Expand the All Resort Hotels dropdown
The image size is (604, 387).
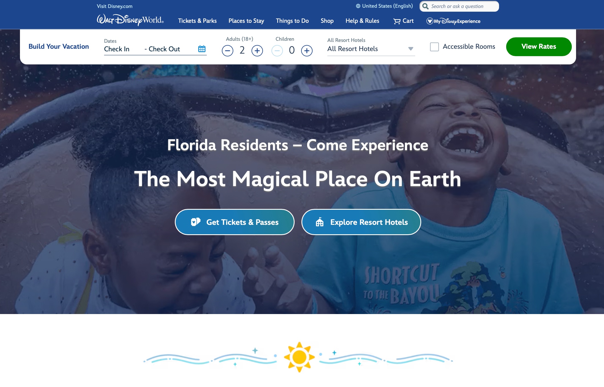pyautogui.click(x=371, y=49)
